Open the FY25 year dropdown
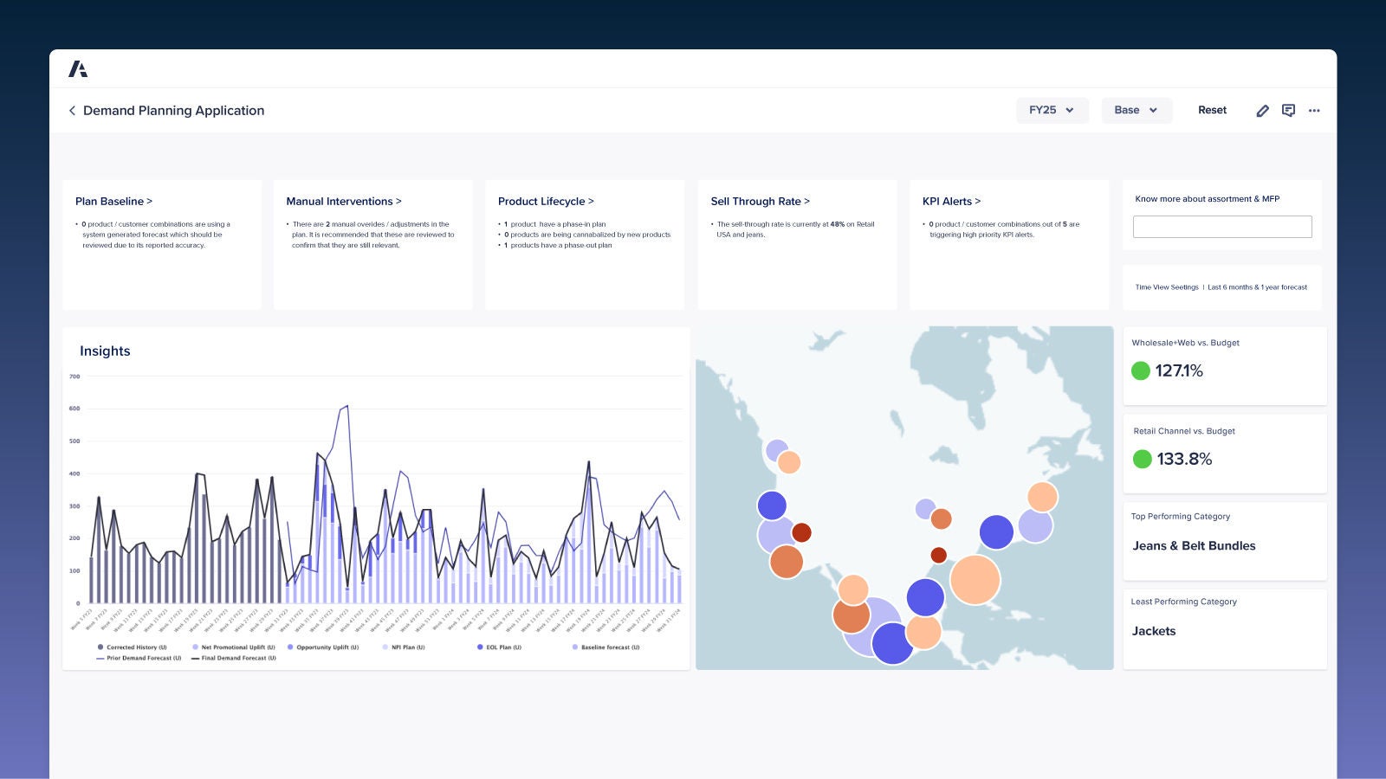1386x779 pixels. pyautogui.click(x=1052, y=111)
